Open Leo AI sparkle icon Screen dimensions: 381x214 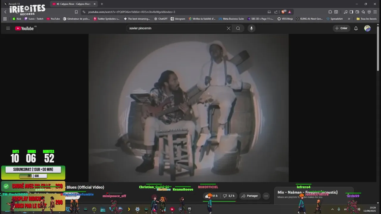tap(363, 12)
